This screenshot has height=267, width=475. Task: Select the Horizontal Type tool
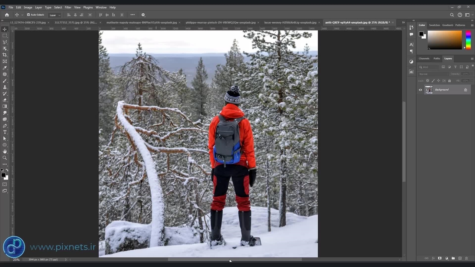5,132
